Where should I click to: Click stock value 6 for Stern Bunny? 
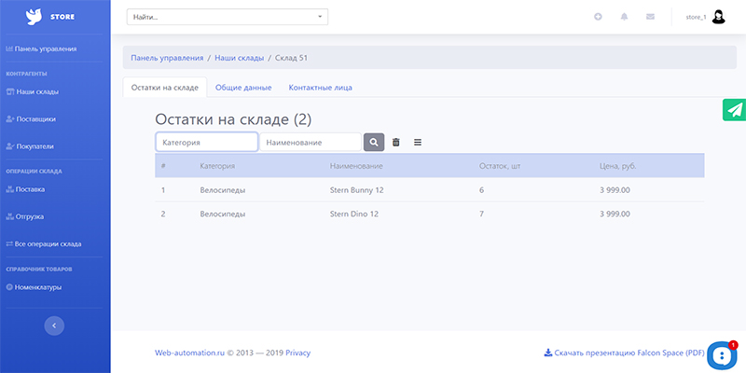click(482, 190)
